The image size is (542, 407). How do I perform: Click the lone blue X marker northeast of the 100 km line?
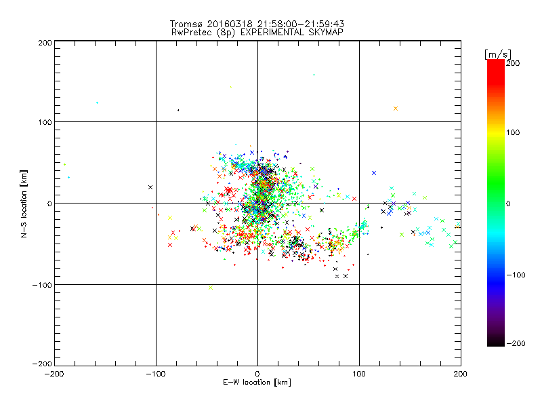coord(374,173)
